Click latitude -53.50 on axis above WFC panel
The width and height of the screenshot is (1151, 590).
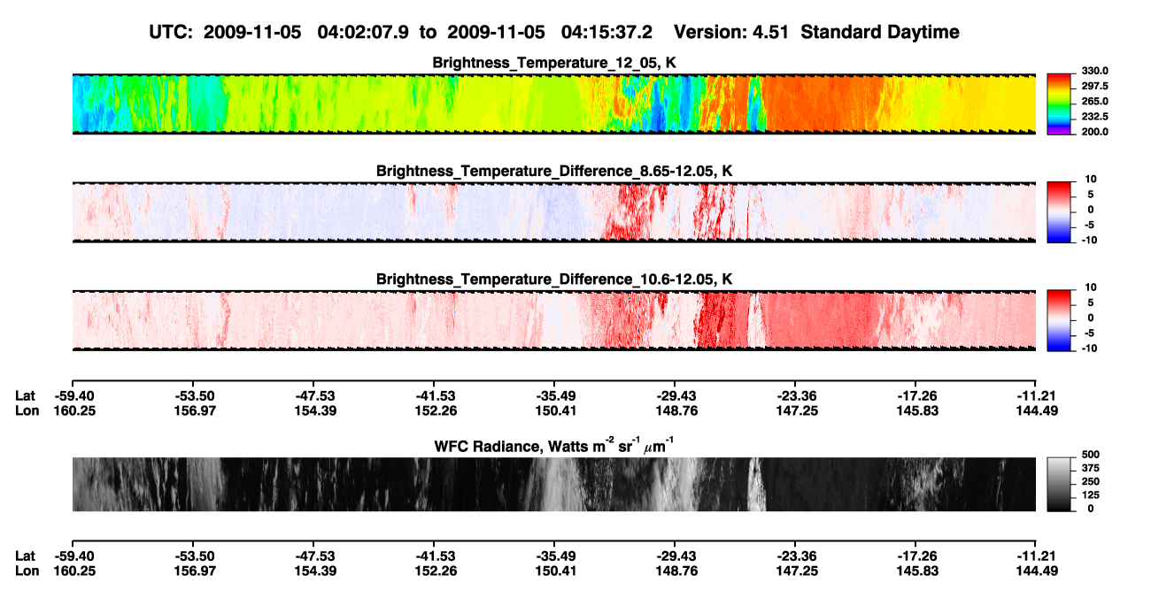click(193, 395)
